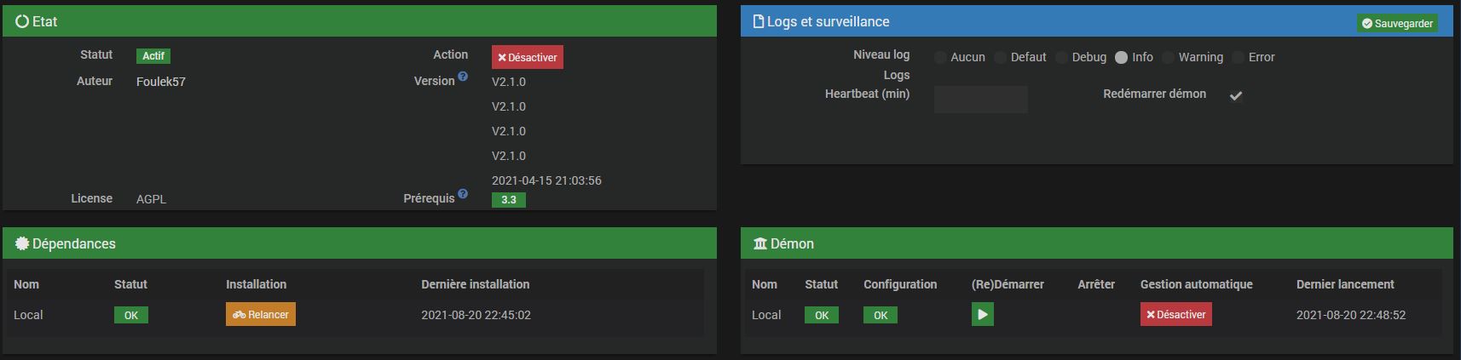This screenshot has height=360, width=1461.
Task: Click the Version help question mark icon
Action: point(463,77)
